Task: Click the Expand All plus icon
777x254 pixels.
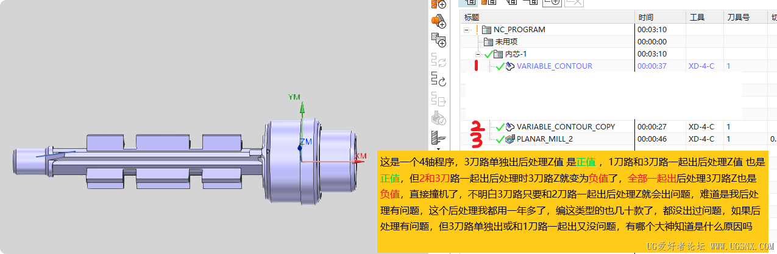Action: [x=552, y=2]
